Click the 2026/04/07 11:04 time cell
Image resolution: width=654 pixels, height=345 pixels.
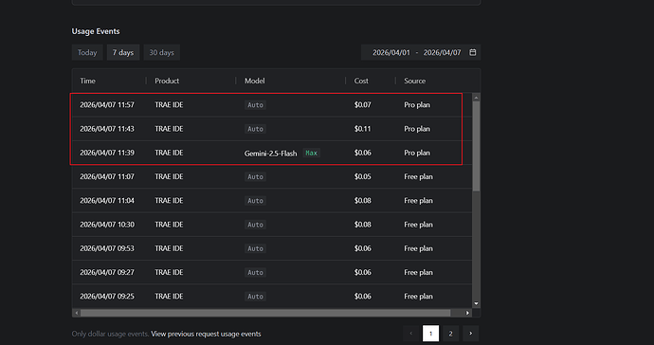point(107,200)
